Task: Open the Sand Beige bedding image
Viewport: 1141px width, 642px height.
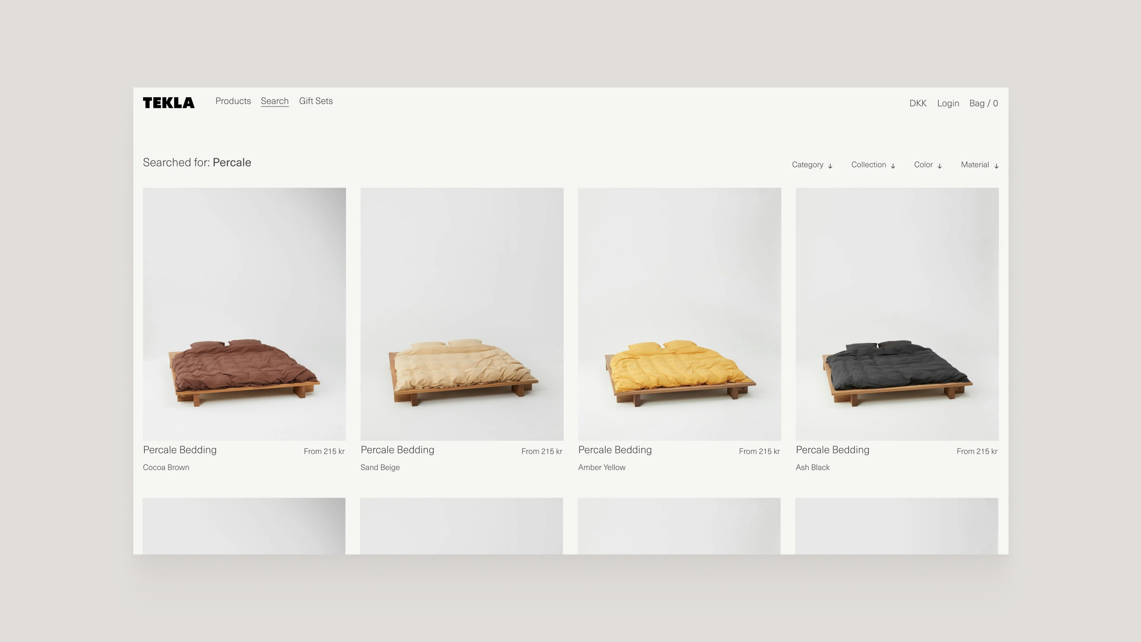Action: (461, 314)
